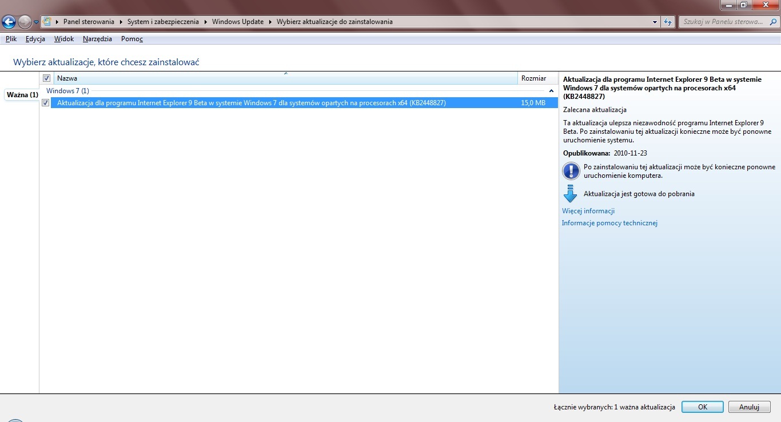The width and height of the screenshot is (781, 422).
Task: Click 'Aktualizacja jest gotowa do pobrania' text
Action: pos(639,194)
